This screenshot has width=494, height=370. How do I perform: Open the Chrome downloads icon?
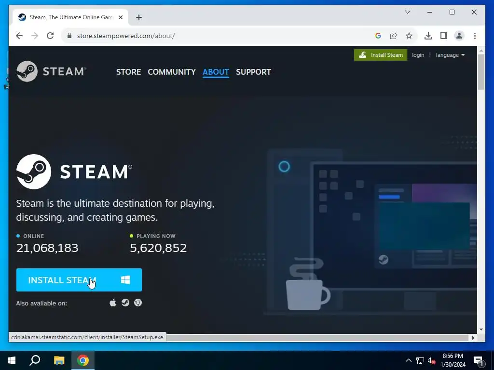click(x=428, y=36)
